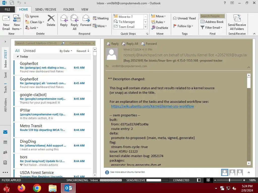The image size is (258, 193).
Task: Open the Junk options dropdown
Action: tap(32, 28)
